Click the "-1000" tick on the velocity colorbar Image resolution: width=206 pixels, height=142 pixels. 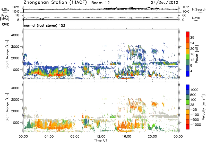pos(196,125)
